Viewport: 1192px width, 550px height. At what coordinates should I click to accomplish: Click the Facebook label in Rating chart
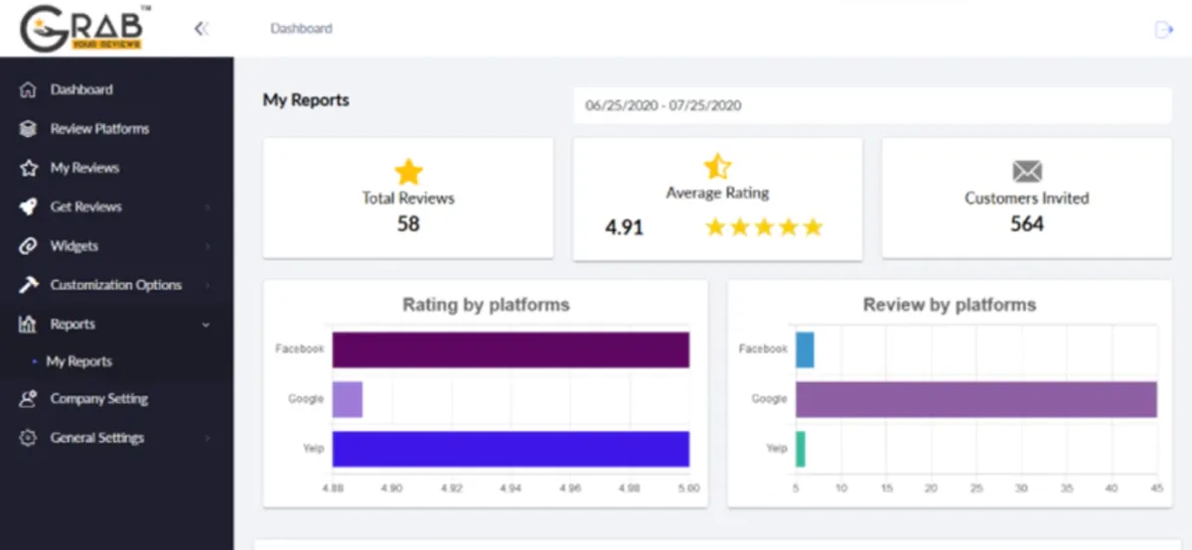pyautogui.click(x=300, y=349)
